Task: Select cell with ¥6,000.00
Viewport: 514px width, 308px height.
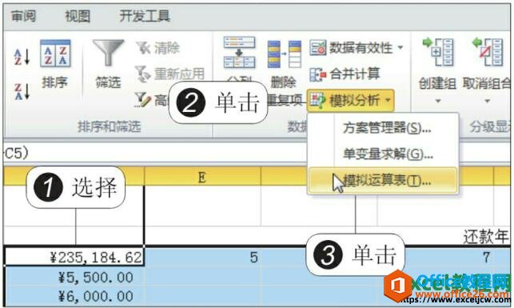Action: click(x=74, y=297)
